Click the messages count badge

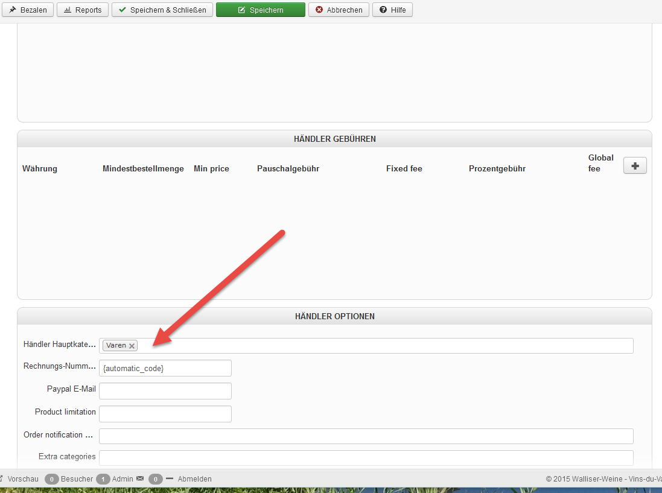click(x=155, y=479)
